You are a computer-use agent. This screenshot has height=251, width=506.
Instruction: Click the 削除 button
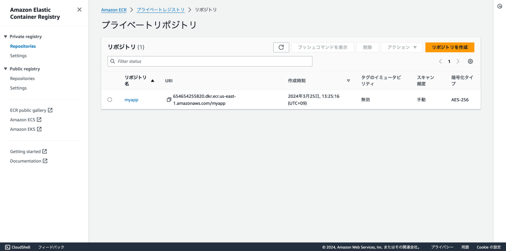pyautogui.click(x=367, y=47)
